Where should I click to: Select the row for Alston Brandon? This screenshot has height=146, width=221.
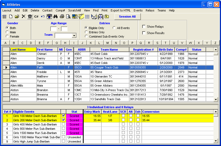coord(108,90)
